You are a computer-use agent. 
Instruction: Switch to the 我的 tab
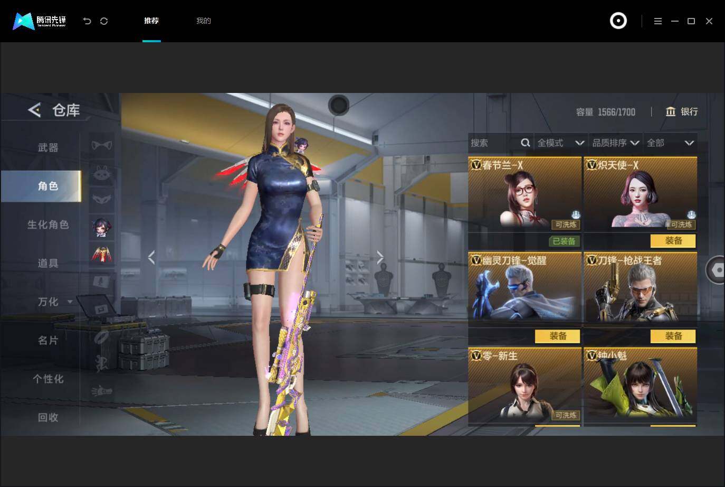click(204, 21)
